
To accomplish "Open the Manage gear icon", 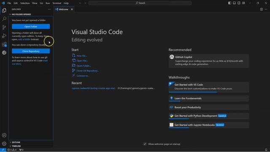I will coord(4,144).
